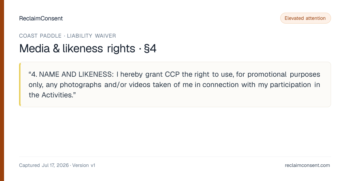Click the Version v1 label
This screenshot has width=346, height=181.
pos(84,165)
